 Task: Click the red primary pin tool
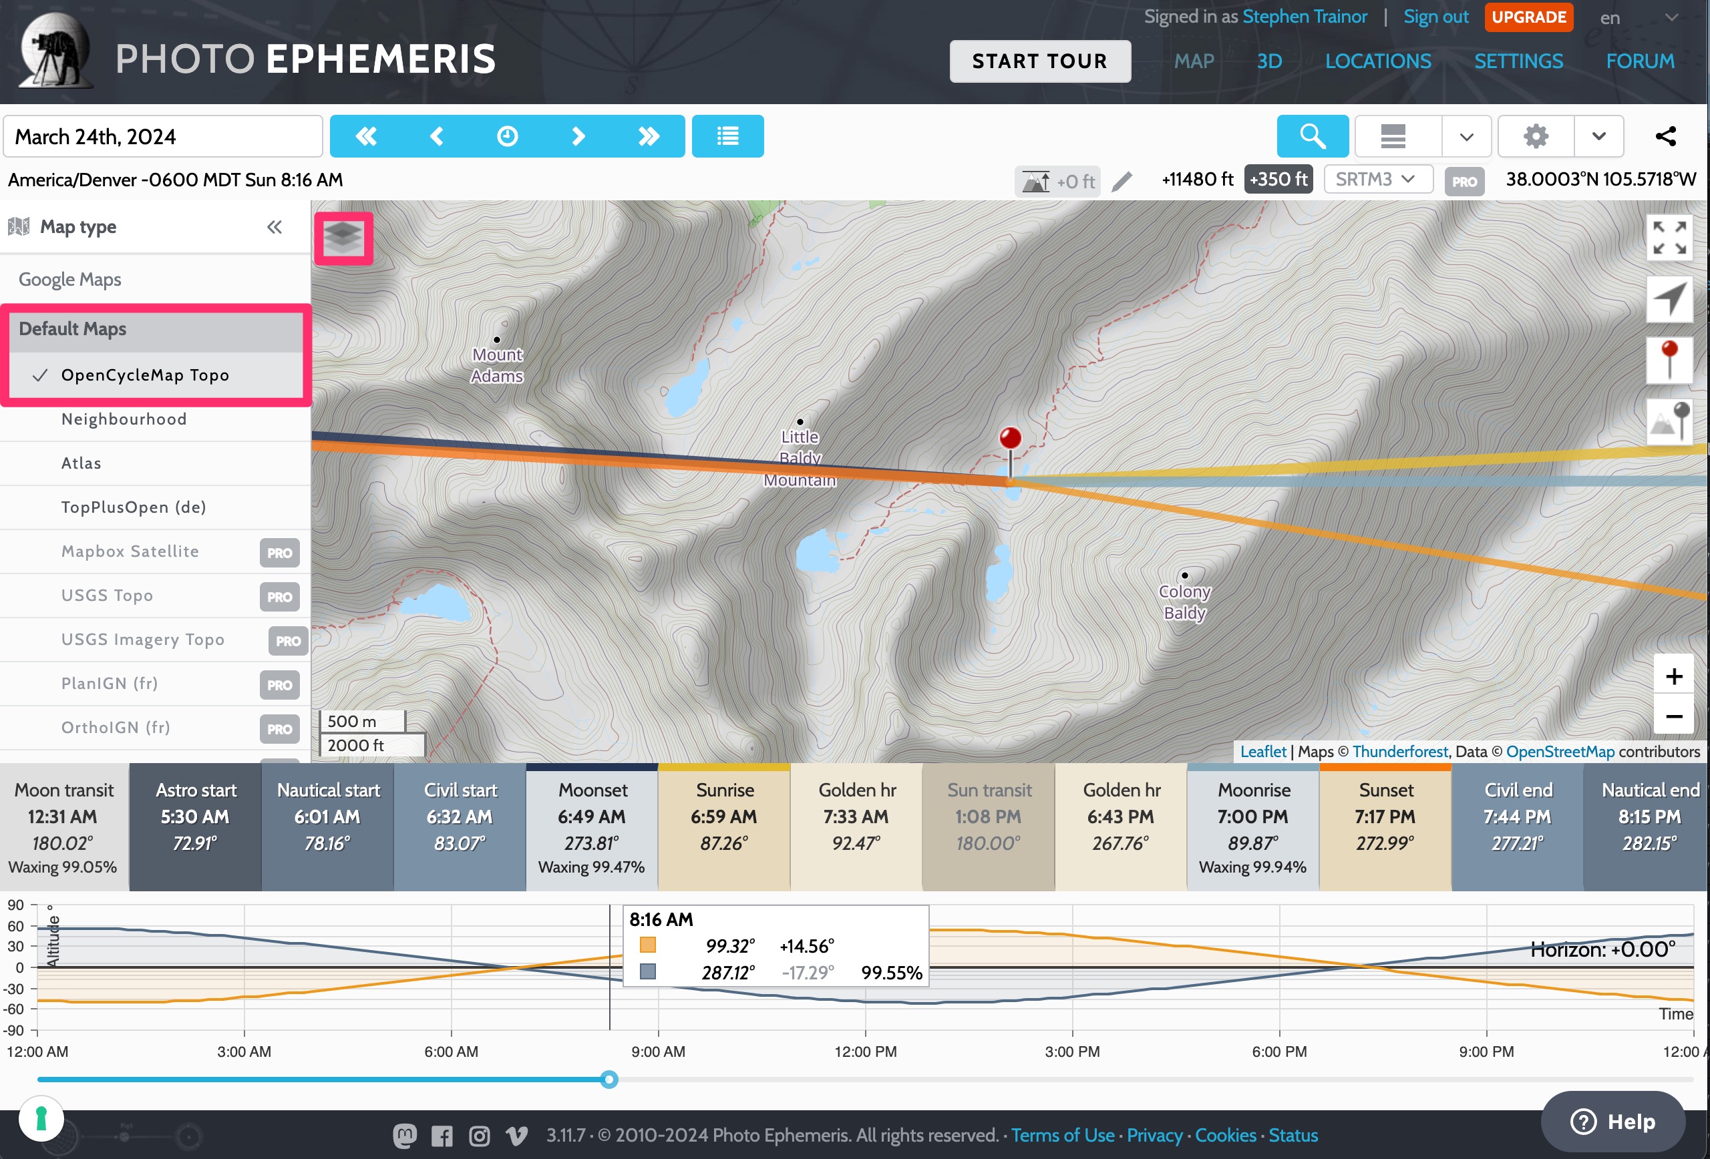coord(1669,361)
